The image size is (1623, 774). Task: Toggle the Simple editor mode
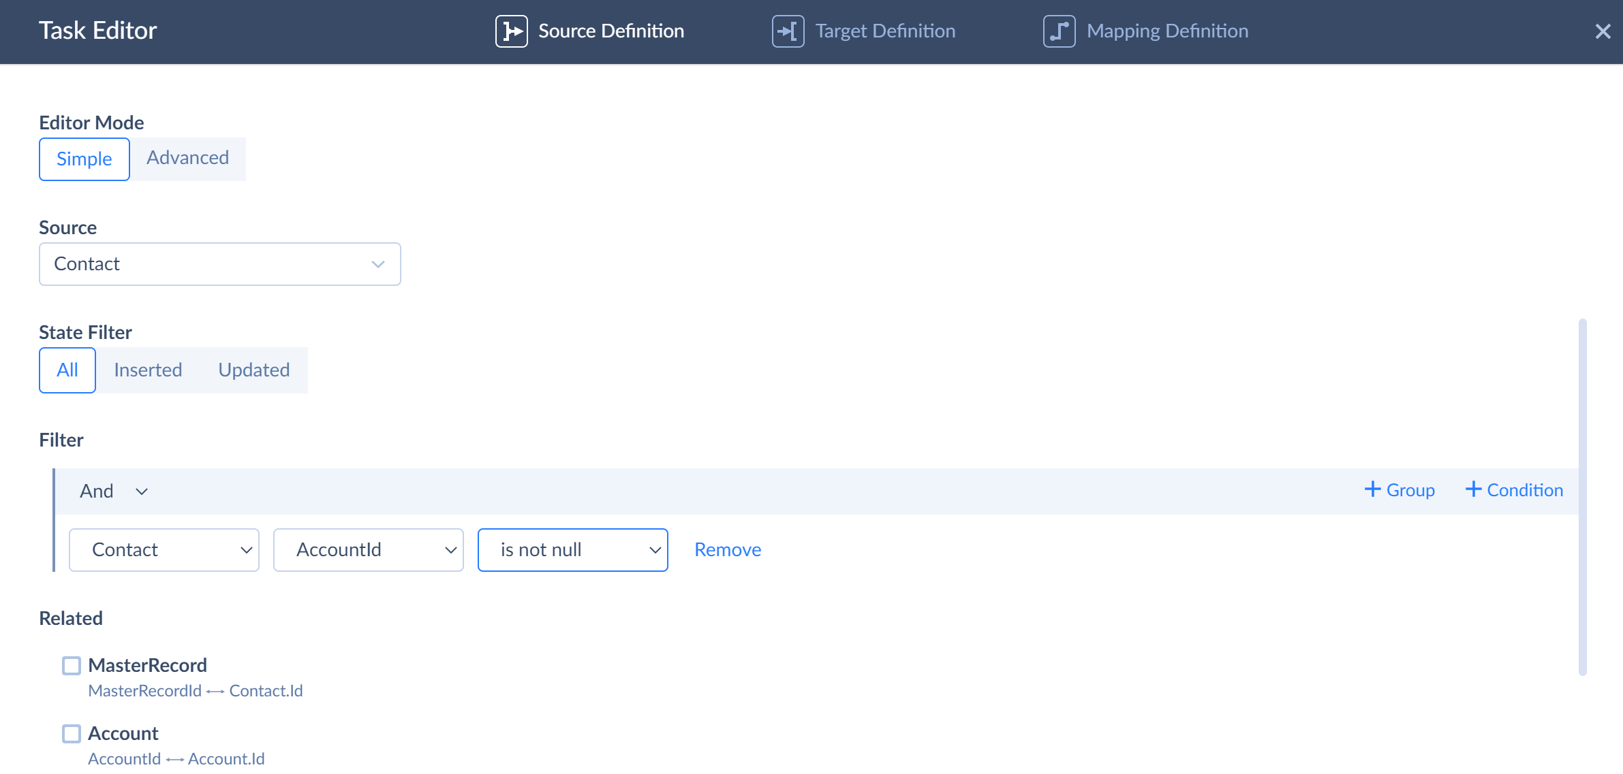pos(83,159)
